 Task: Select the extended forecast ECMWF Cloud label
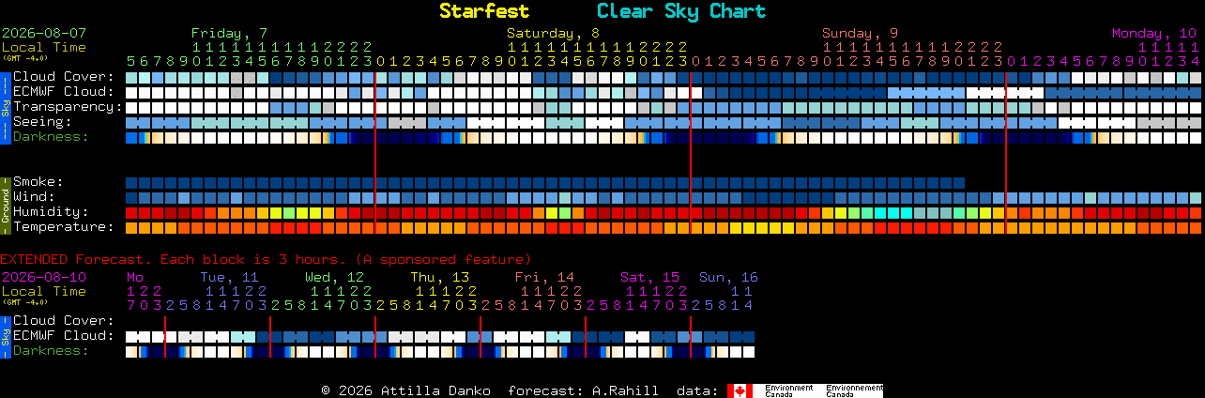(64, 336)
